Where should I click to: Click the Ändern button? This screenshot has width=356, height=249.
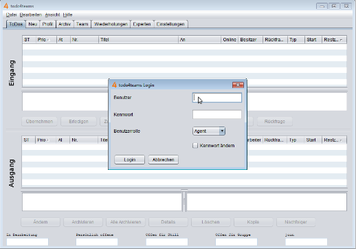pos(41,222)
